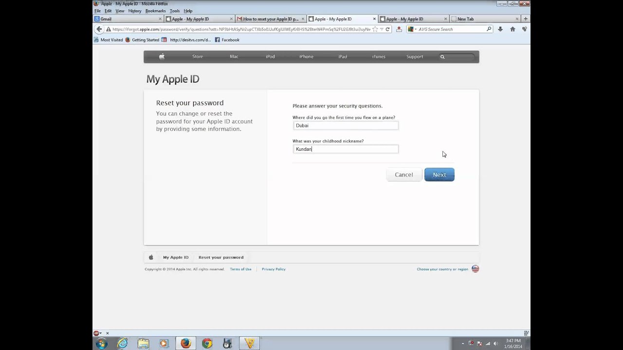
Task: Click the Next button
Action: pos(440,175)
